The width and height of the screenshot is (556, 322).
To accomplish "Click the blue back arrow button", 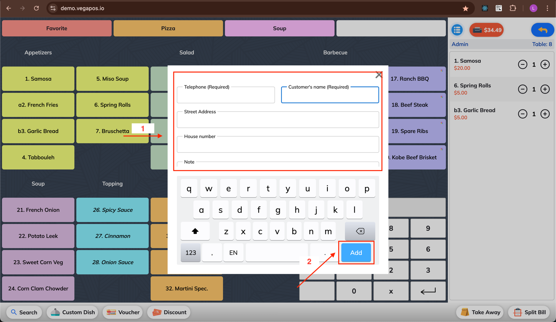I will point(542,30).
